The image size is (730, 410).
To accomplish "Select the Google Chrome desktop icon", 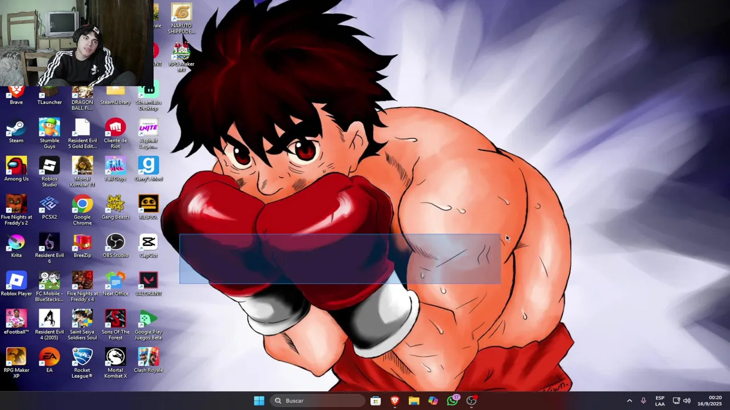I will (x=82, y=210).
